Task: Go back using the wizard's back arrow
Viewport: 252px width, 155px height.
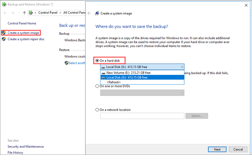Action: pyautogui.click(x=89, y=13)
